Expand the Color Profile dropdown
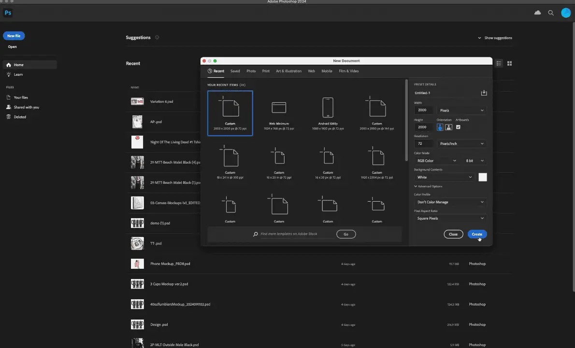Viewport: 575px width, 348px height. pos(450,202)
